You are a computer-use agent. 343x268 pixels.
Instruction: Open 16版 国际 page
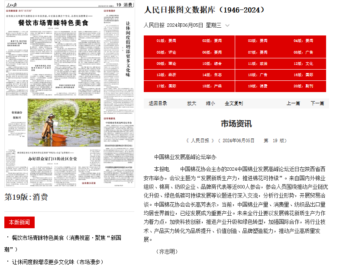304,75
